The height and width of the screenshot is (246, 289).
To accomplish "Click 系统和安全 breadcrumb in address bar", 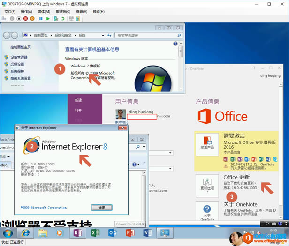I will (x=63, y=35).
